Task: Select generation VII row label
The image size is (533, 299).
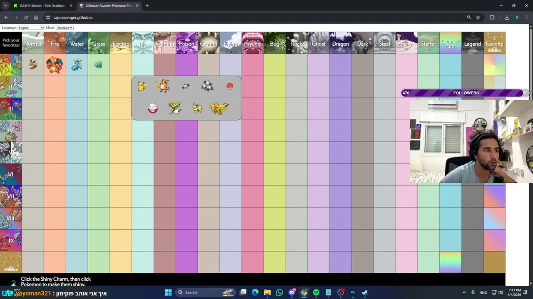Action: (11, 196)
